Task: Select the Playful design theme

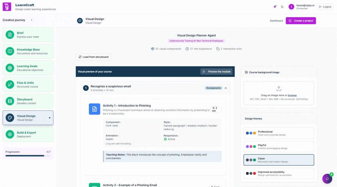Action: [279, 147]
